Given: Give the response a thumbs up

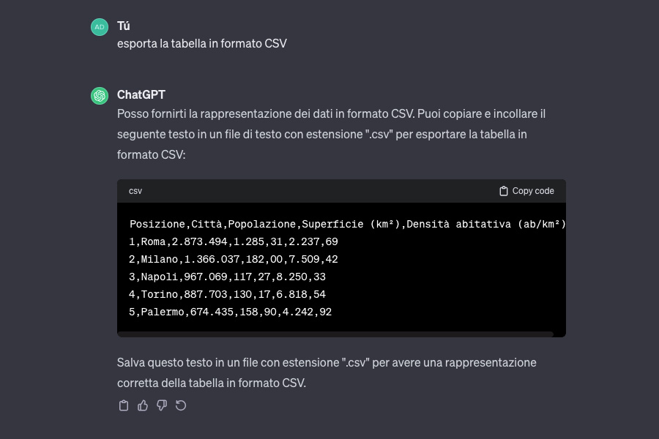Looking at the screenshot, I should click(143, 405).
